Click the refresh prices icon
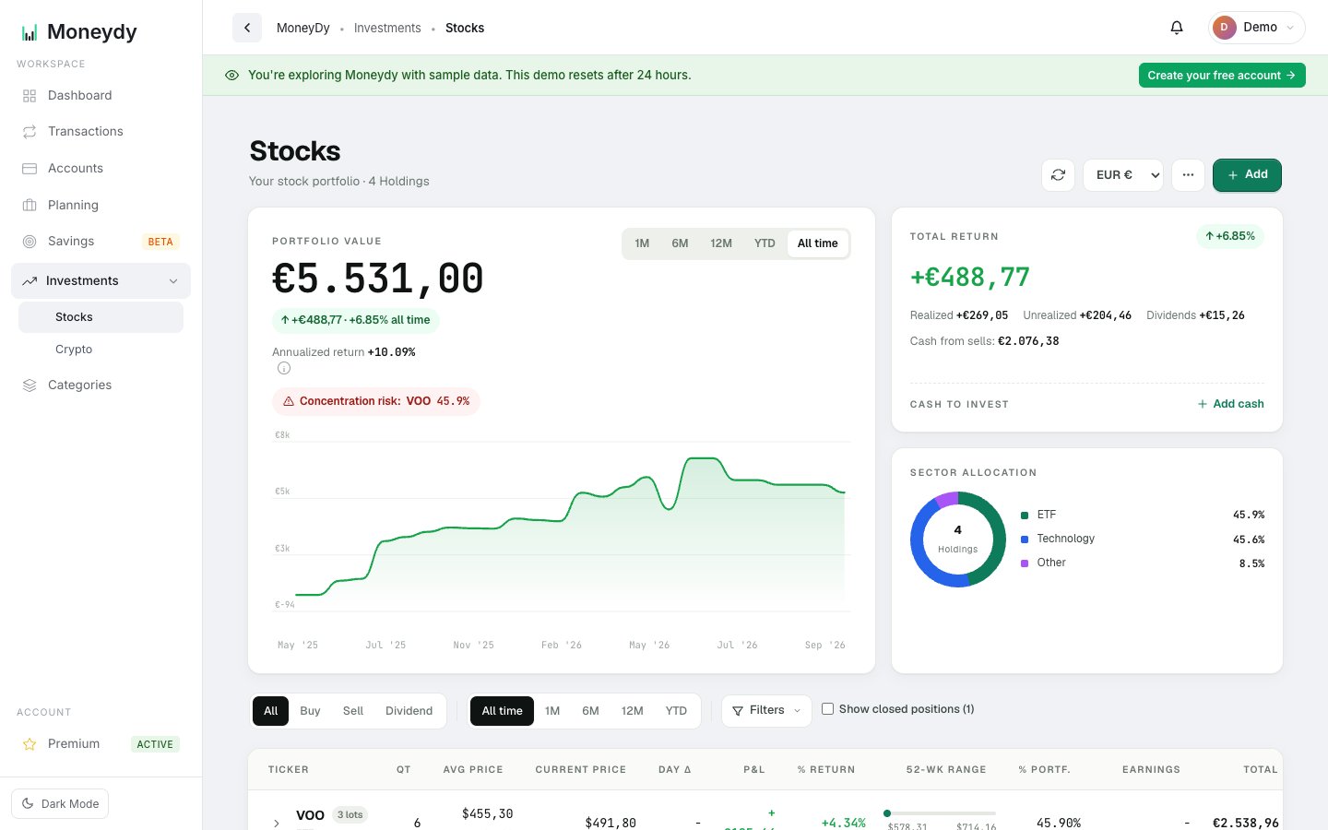Viewport: 1328px width, 830px height. (1059, 174)
